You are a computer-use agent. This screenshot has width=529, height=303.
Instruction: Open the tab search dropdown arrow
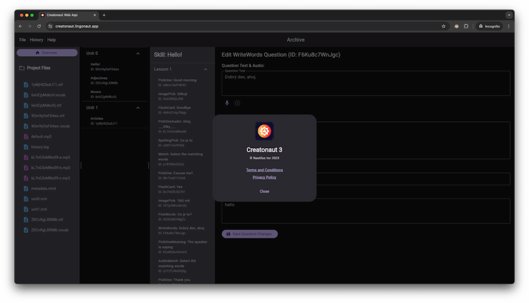tap(509, 15)
